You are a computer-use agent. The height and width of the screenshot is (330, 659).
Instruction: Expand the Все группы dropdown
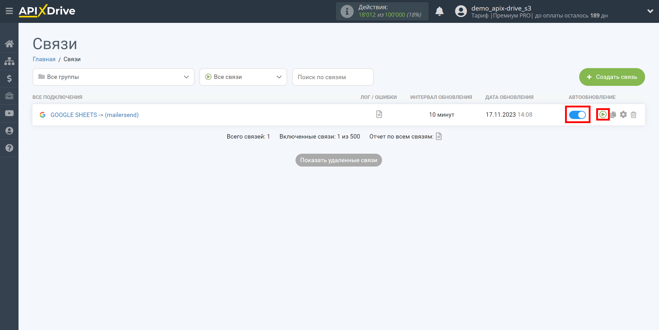[x=113, y=77]
